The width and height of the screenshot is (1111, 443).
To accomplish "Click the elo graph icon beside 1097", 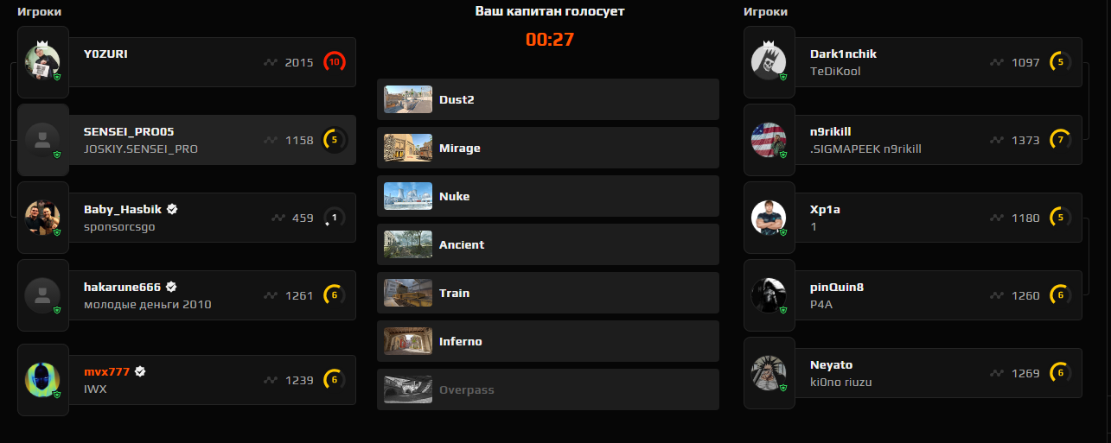I will click(x=998, y=62).
